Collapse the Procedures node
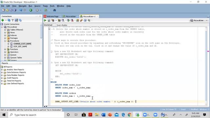The width and height of the screenshot is (210, 118). [5, 41]
